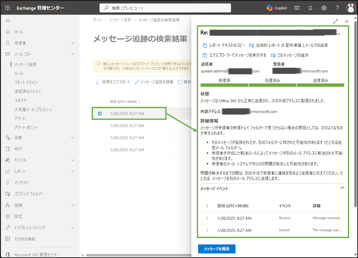Expand the Troubleshooting section chevron
358x258 pixels.
coord(73,228)
